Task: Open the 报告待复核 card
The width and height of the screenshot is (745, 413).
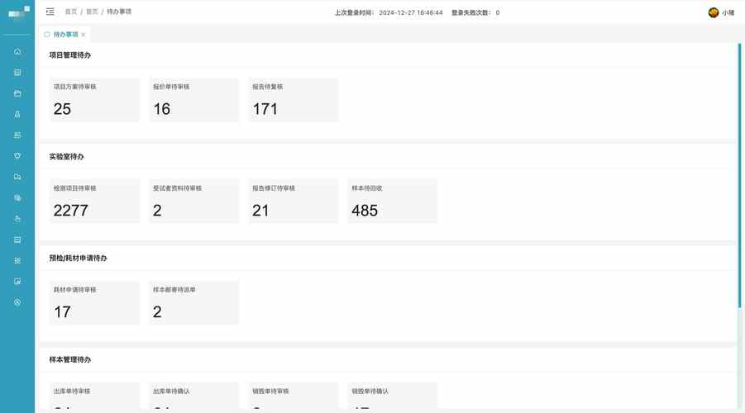Action: 294,100
